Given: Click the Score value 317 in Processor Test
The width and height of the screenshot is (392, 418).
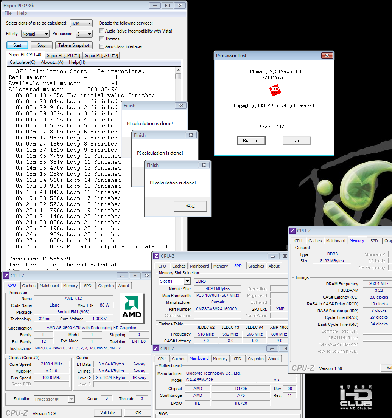Looking at the screenshot, I should (x=280, y=127).
